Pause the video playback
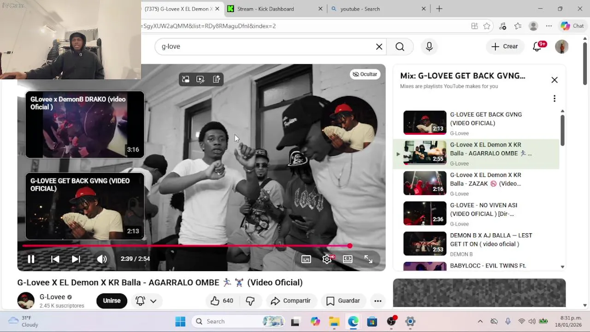This screenshot has width=590, height=332. click(31, 259)
